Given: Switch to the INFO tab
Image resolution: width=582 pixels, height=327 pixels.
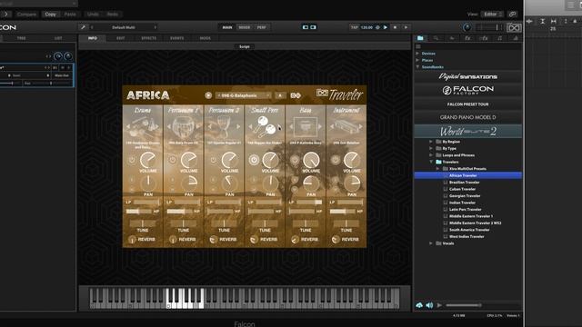Looking at the screenshot, I should [x=93, y=38].
